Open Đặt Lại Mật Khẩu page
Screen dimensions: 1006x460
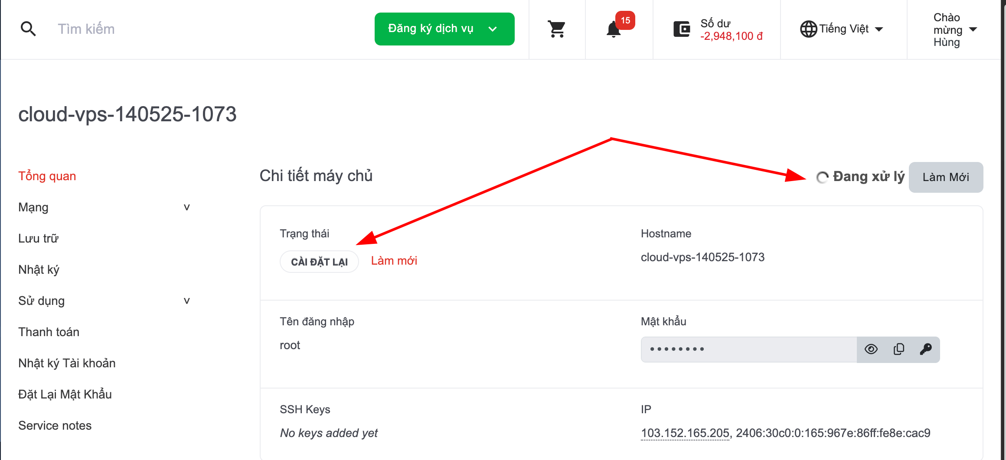(x=65, y=394)
